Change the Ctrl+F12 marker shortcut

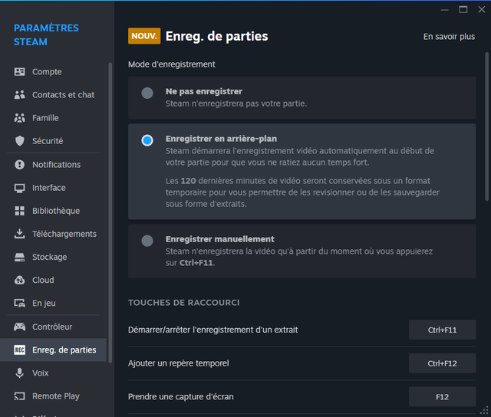442,363
